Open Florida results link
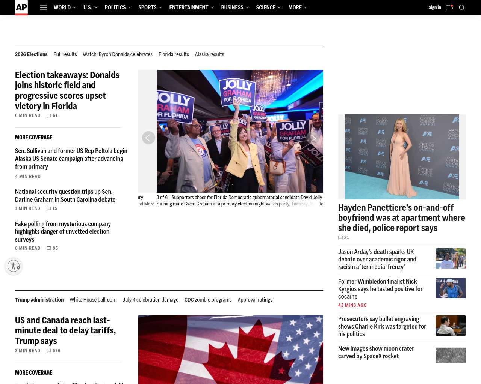Image resolution: width=481 pixels, height=384 pixels. coord(174,54)
